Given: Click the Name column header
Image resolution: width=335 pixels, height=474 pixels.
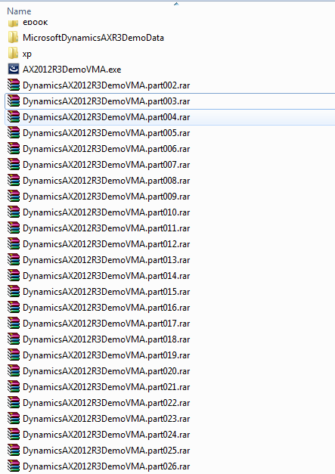Looking at the screenshot, I should click(x=19, y=11).
